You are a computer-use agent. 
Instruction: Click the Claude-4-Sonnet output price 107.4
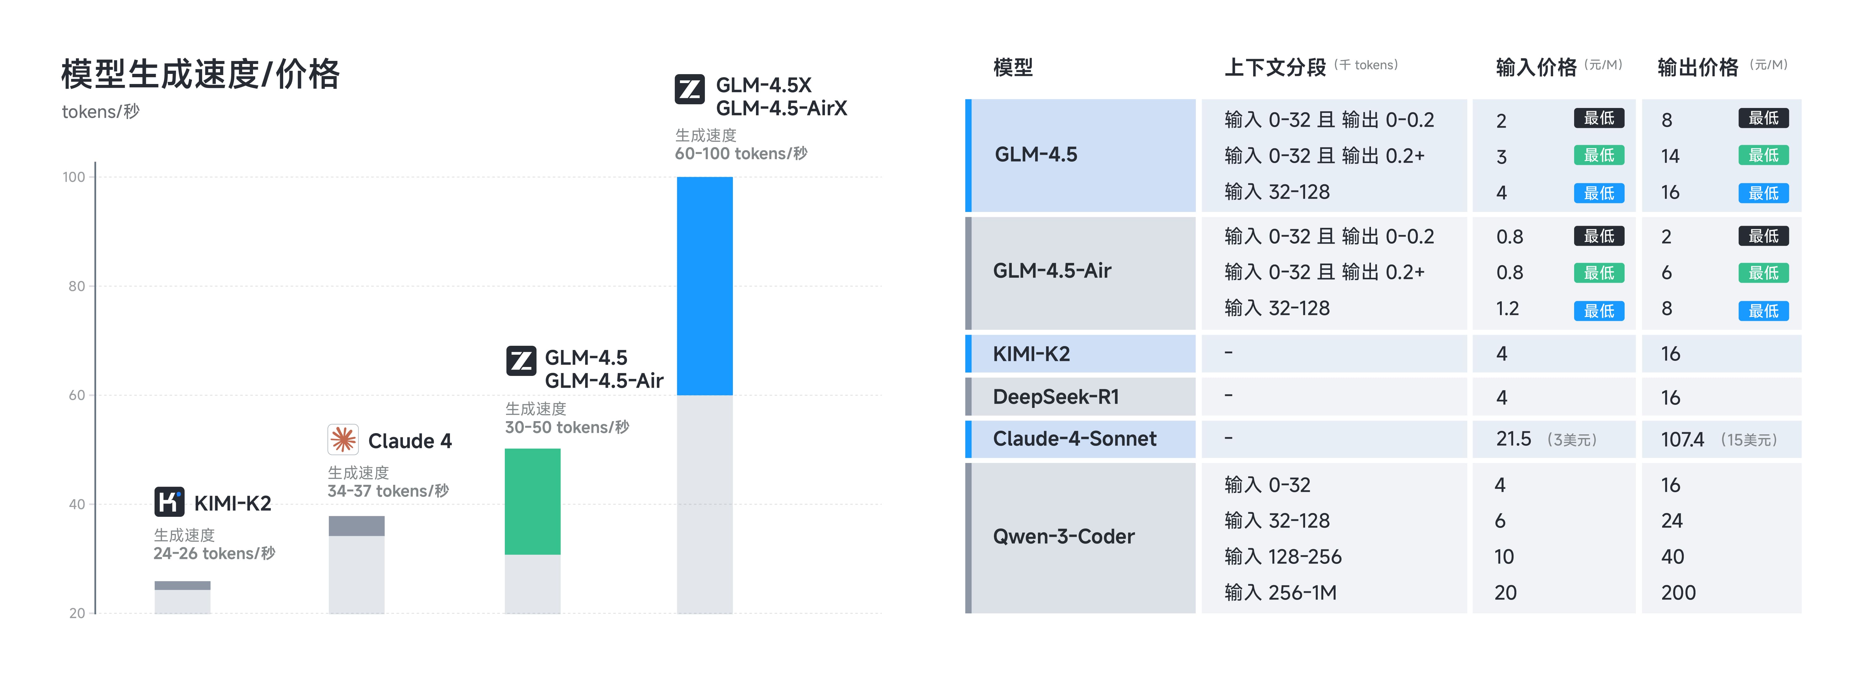[x=1682, y=440]
